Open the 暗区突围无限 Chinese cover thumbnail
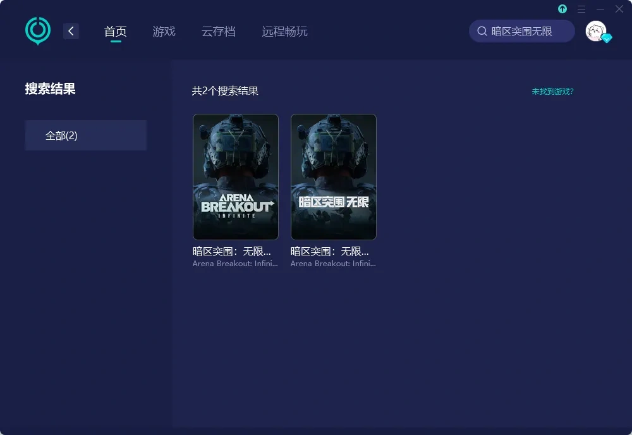632x435 pixels. coord(333,176)
